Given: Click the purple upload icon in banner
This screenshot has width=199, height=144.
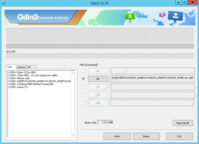Looking at the screenshot, I should click(162, 15).
